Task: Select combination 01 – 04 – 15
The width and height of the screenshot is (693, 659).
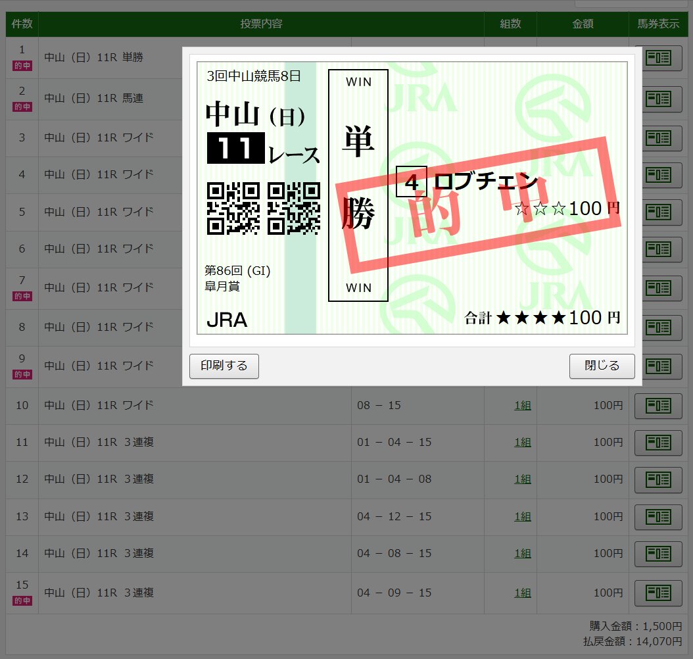Action: click(394, 442)
